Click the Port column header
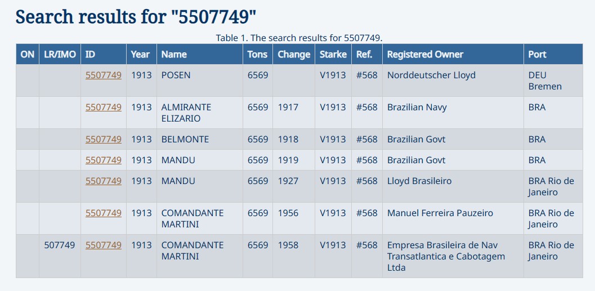The width and height of the screenshot is (595, 291). pos(553,54)
